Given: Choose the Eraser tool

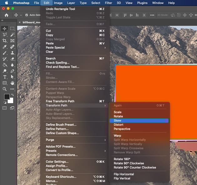Looking at the screenshot, I should pyautogui.click(x=13, y=59).
